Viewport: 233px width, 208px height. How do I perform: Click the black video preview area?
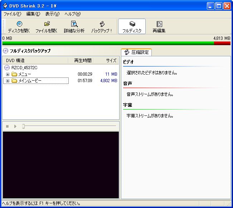(61, 165)
